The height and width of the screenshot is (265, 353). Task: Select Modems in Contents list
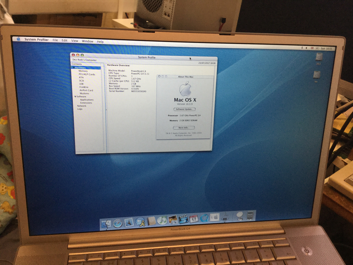(x=84, y=93)
